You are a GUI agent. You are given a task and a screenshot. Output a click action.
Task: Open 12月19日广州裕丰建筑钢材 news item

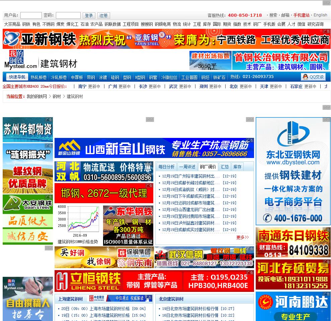[191, 176]
